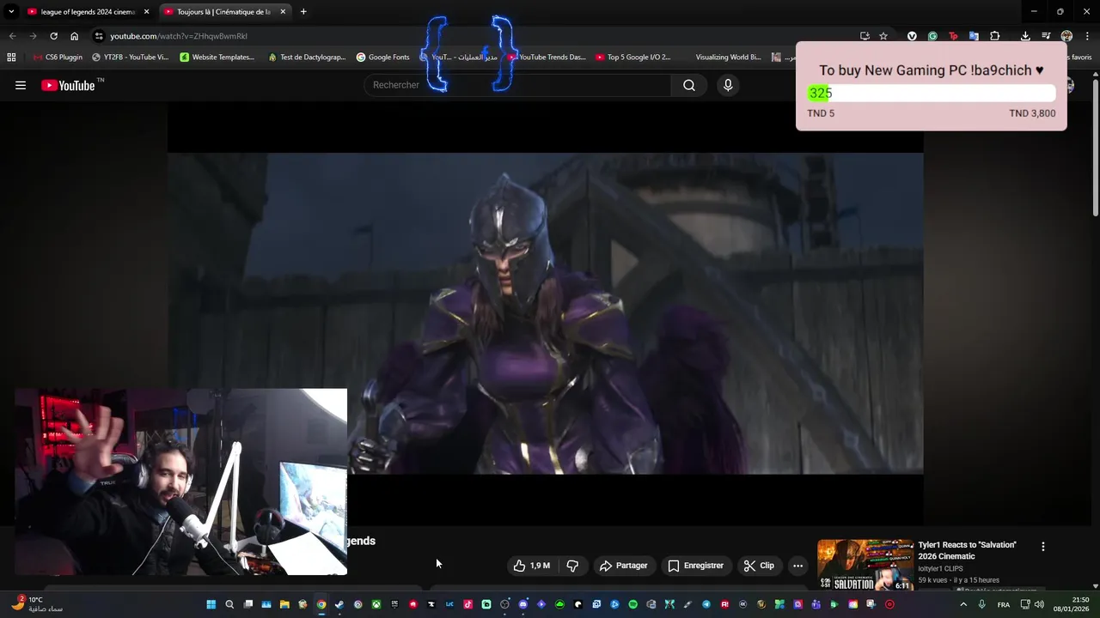Go to YouTube home via logo
Viewport: 1100px width, 618px height.
click(x=68, y=85)
